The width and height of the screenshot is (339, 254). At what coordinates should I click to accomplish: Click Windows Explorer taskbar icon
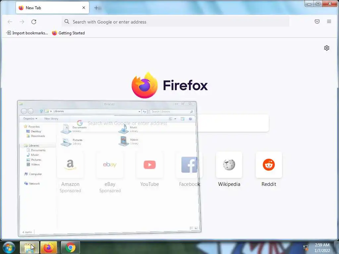pyautogui.click(x=29, y=247)
